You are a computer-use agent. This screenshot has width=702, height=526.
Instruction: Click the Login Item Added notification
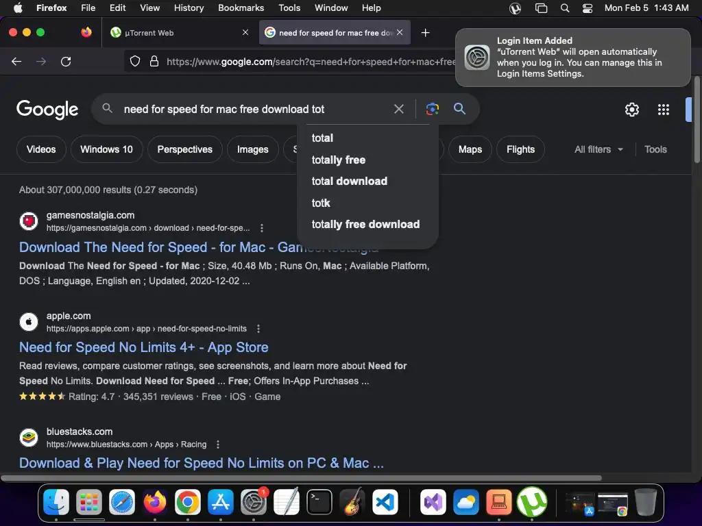click(572, 58)
